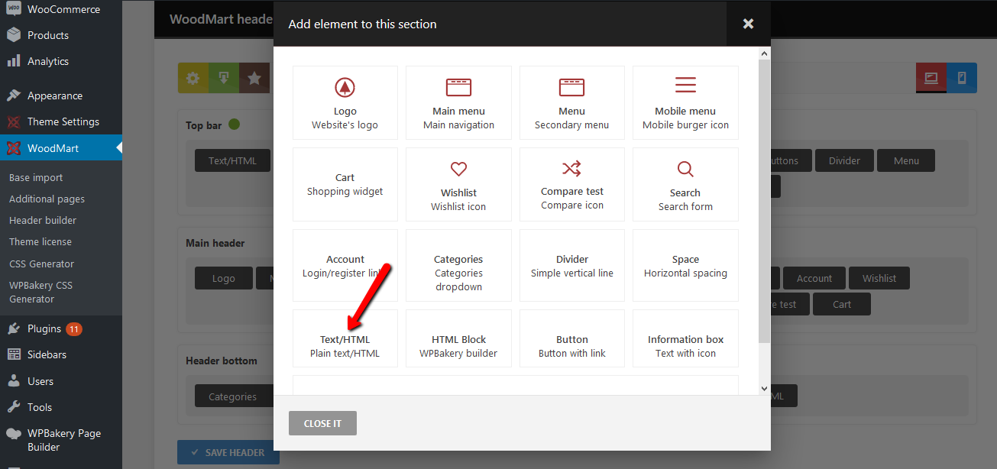Viewport: 997px width, 469px height.
Task: Select the Account block in Main header
Action: 814,278
